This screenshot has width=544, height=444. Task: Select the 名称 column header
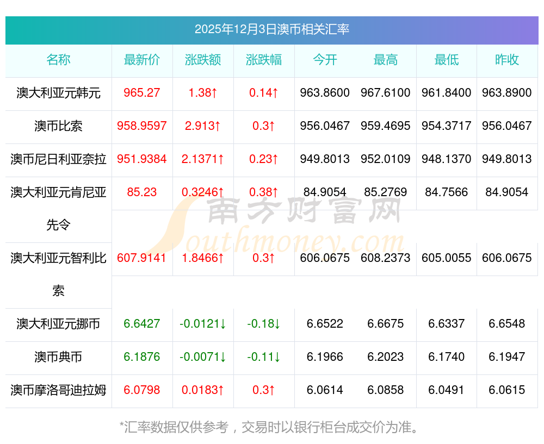pyautogui.click(x=58, y=60)
